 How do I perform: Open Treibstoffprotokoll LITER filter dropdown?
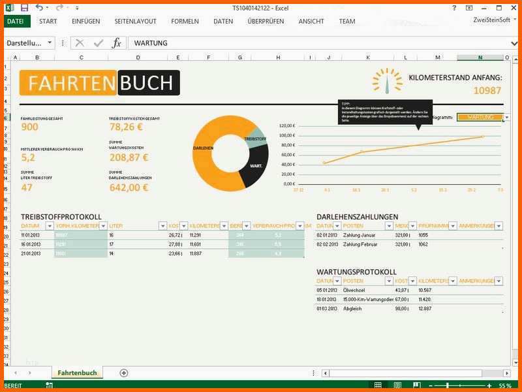(162, 226)
